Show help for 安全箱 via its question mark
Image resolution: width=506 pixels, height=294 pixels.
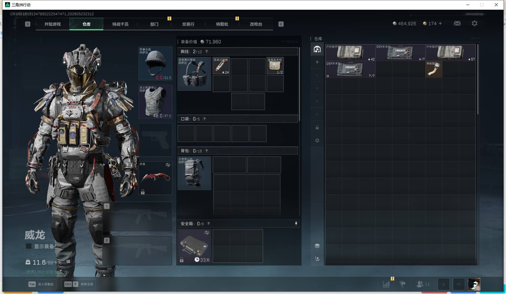[209, 224]
